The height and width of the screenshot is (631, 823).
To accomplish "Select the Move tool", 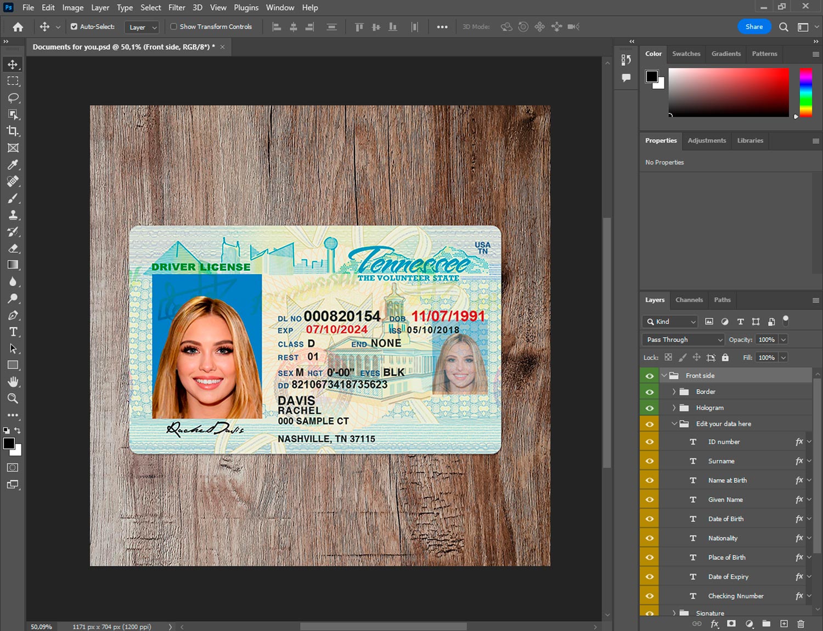I will (13, 65).
